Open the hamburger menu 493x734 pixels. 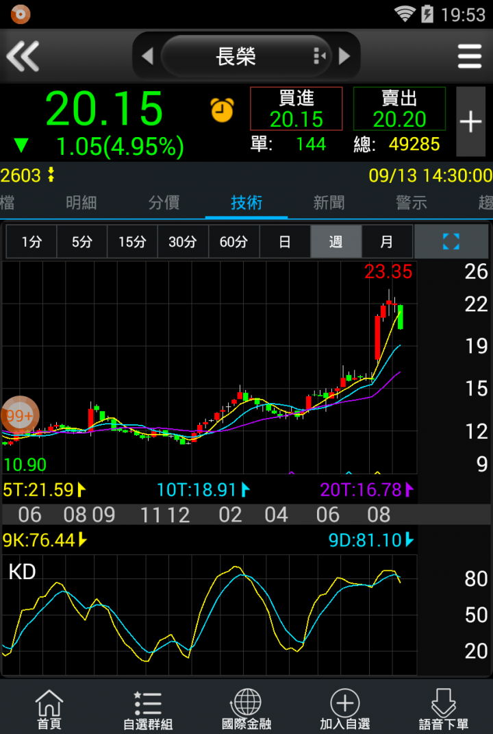tap(470, 56)
